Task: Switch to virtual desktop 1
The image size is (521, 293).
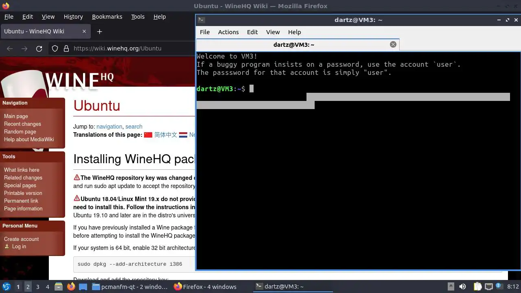Action: click(18, 286)
